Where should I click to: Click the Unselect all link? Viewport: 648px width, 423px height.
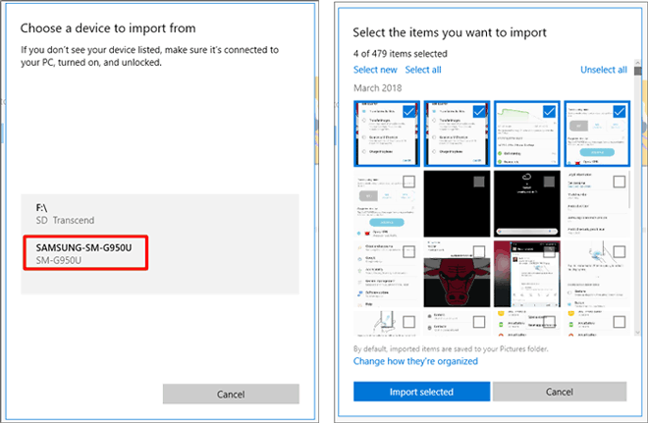point(603,70)
